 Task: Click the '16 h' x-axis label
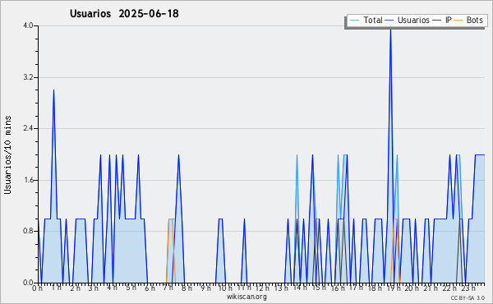point(337,288)
